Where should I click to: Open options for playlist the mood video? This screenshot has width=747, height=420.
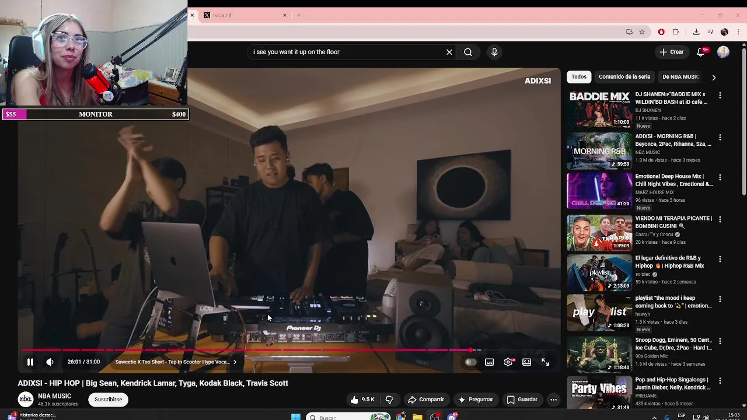click(x=720, y=299)
